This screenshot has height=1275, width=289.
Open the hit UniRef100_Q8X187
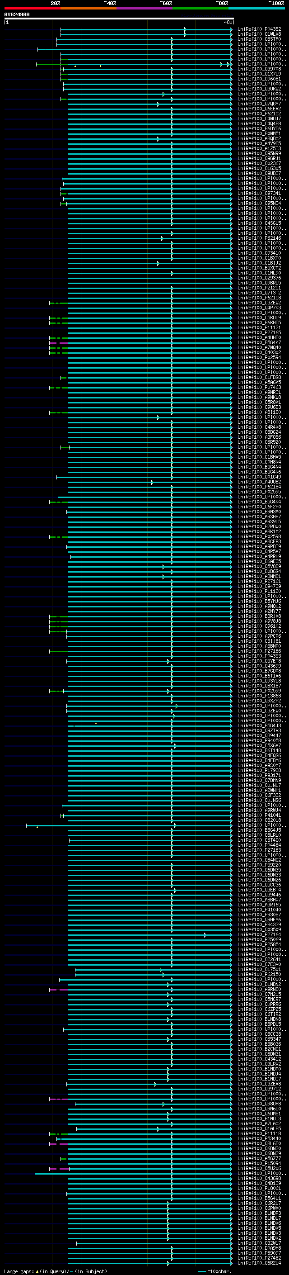pyautogui.click(x=259, y=686)
